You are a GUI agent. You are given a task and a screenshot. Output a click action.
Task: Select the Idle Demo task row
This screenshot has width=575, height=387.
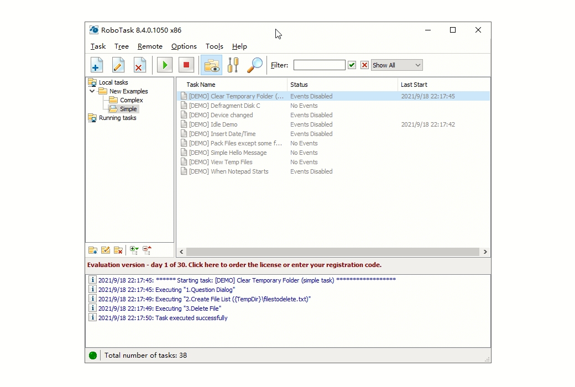[x=333, y=124]
